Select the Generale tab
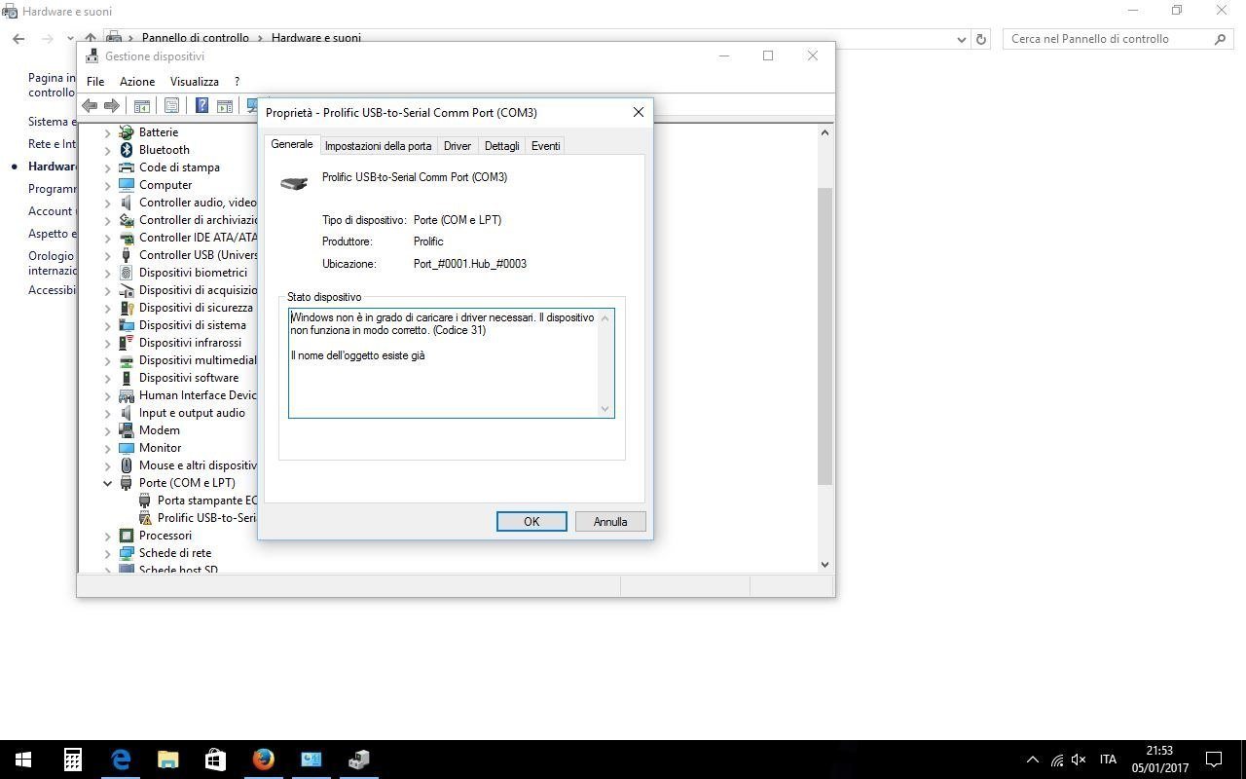 coord(292,144)
